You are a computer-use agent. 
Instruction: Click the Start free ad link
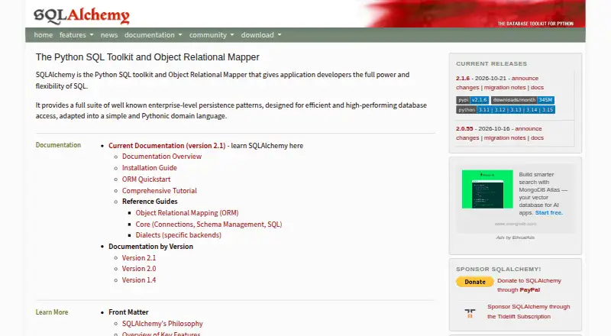548,213
